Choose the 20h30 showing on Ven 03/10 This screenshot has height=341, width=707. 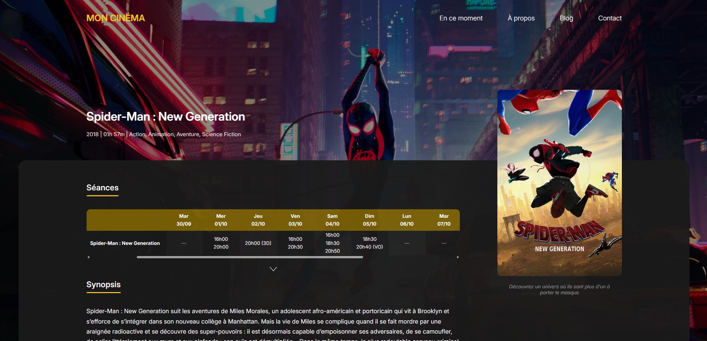295,247
